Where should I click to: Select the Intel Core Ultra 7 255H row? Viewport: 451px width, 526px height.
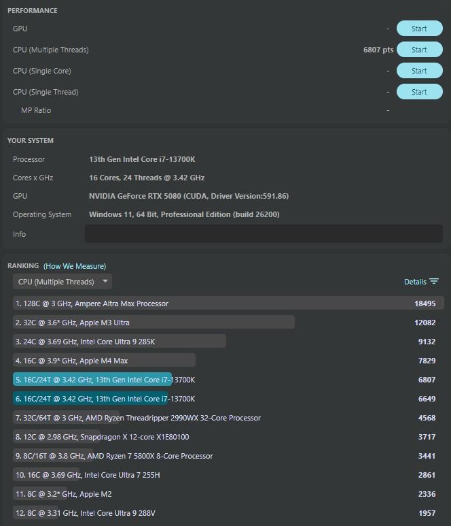(228, 475)
